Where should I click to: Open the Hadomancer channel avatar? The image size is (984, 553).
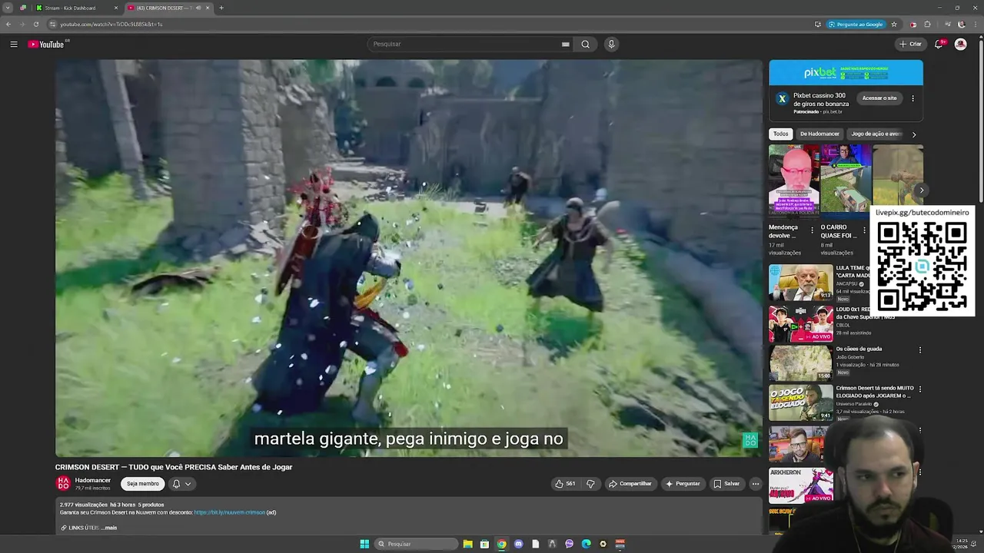(x=63, y=484)
